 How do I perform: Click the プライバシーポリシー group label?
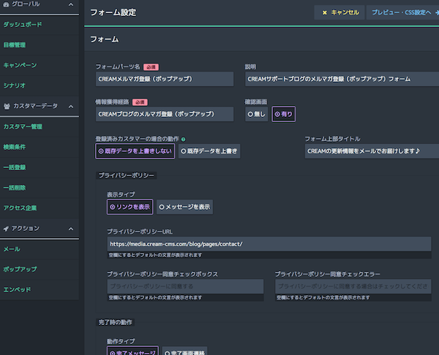tap(127, 175)
